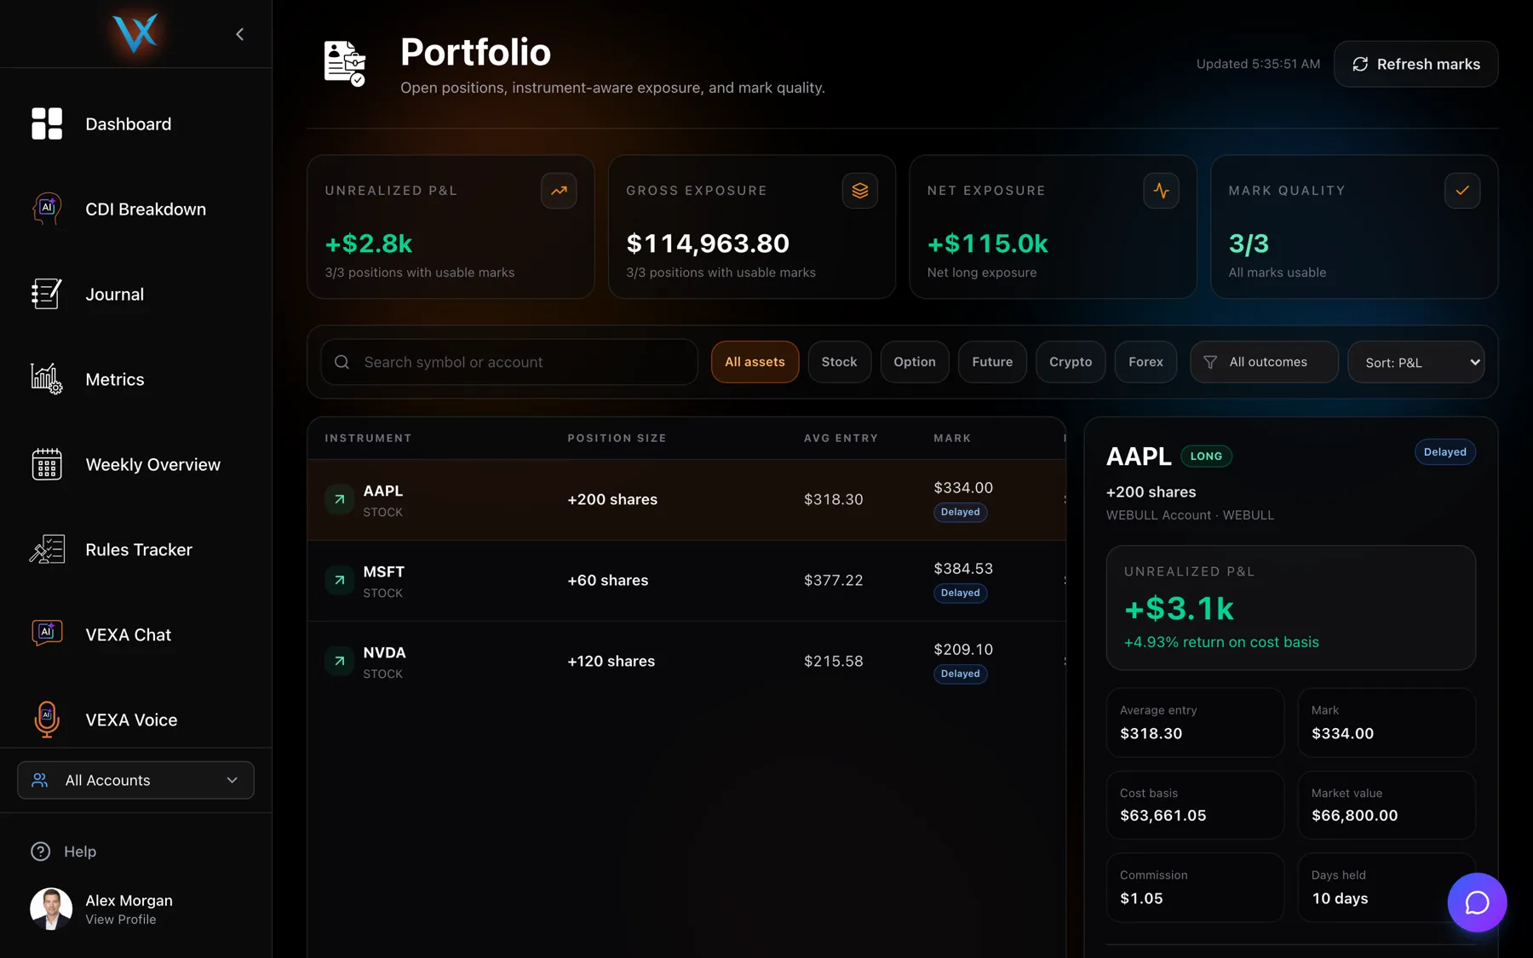Click the MSFT row long arrow icon
Screen dimensions: 1533x958
pyautogui.click(x=339, y=581)
